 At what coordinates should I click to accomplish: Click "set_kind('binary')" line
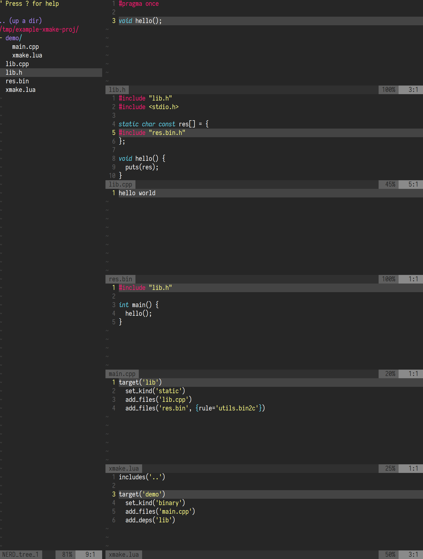point(155,503)
